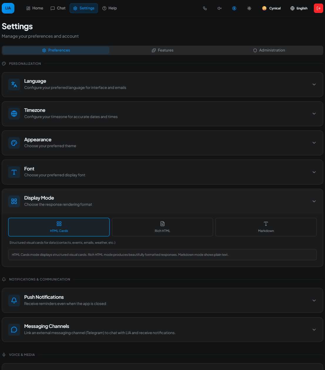325x370 pixels.
Task: Click the Language translate icon
Action: [x=14, y=84]
